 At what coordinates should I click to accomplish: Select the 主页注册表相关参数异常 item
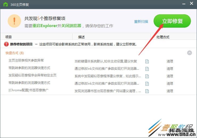point(26,61)
